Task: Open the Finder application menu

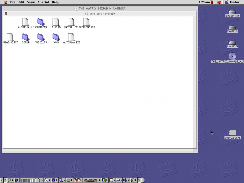Action: coord(232,2)
